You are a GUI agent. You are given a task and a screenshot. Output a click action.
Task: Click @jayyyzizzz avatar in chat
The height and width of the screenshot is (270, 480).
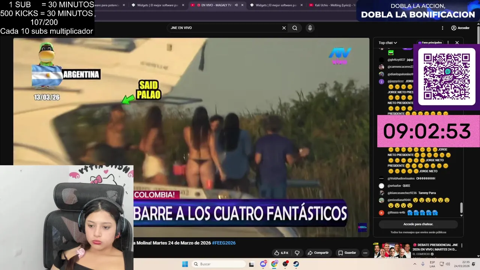click(381, 81)
